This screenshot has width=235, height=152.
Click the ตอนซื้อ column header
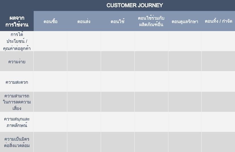(51, 21)
